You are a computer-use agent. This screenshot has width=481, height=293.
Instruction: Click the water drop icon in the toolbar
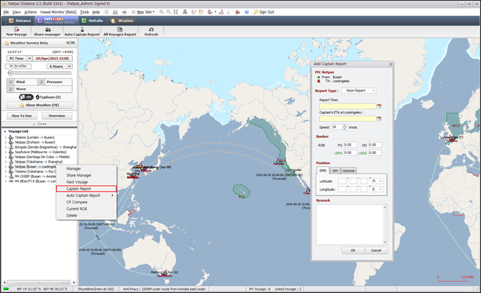coord(228,12)
